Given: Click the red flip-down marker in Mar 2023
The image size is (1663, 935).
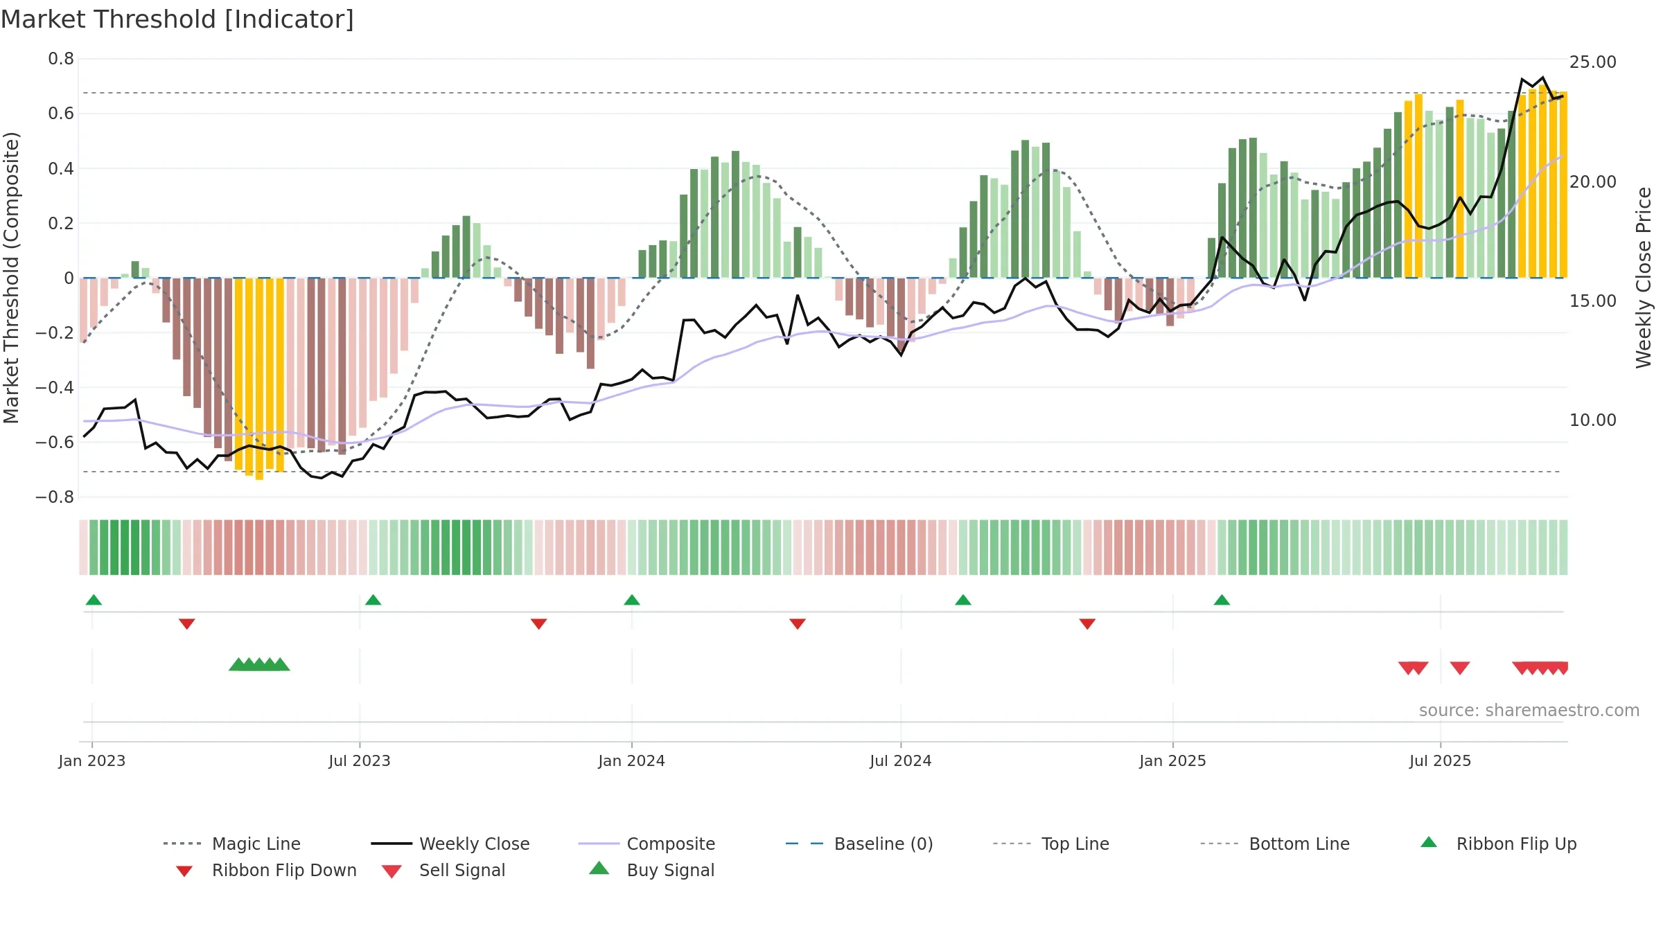Looking at the screenshot, I should 187,624.
